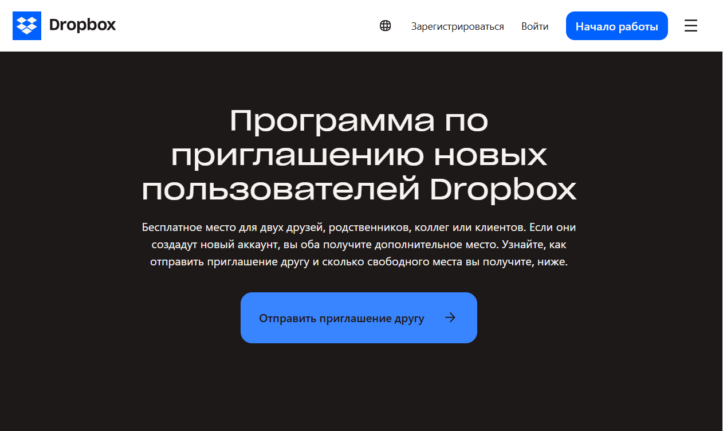The image size is (723, 431).
Task: Open the globe language selector
Action: 386,26
